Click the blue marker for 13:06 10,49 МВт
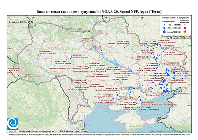The height and width of the screenshot is (140, 198). pos(39,55)
